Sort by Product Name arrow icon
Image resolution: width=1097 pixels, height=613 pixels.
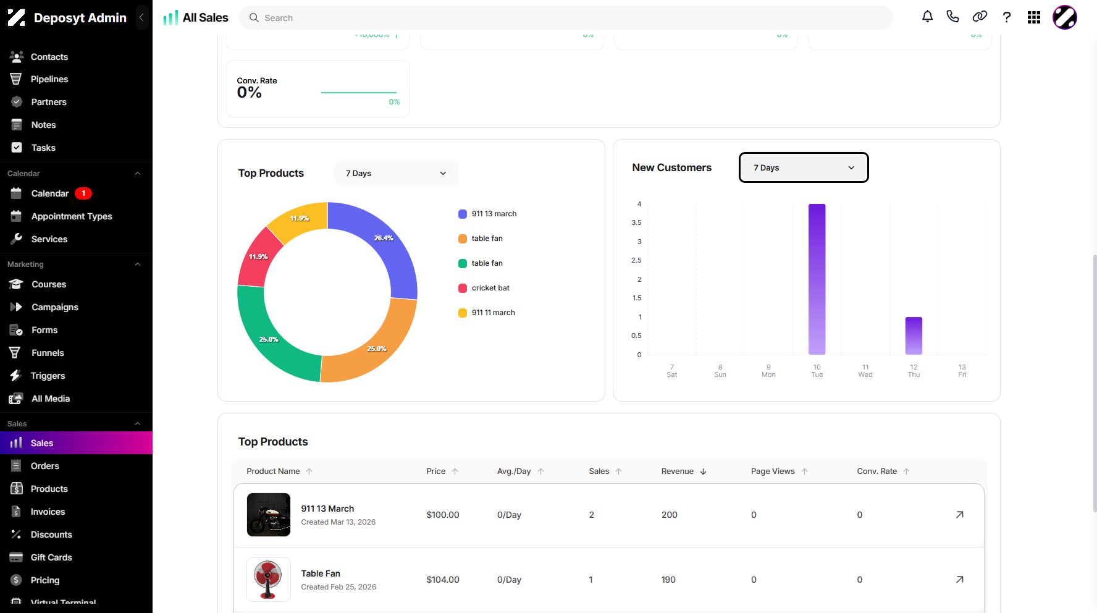(309, 471)
